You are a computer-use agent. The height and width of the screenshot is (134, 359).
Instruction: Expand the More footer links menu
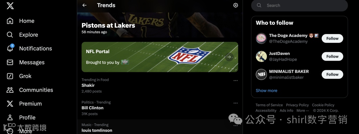pos(303,111)
